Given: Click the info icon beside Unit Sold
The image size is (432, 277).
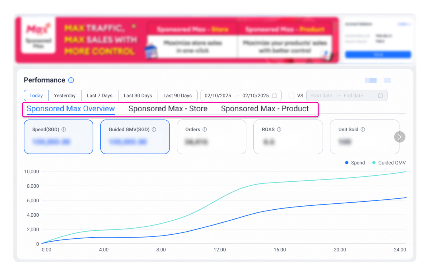Looking at the screenshot, I should pyautogui.click(x=363, y=130).
